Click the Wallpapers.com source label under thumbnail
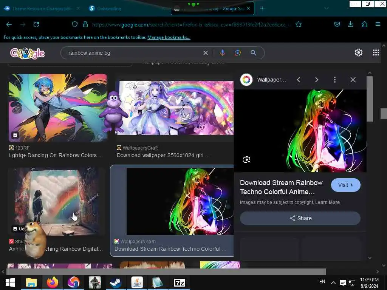387x290 pixels. click(138, 241)
